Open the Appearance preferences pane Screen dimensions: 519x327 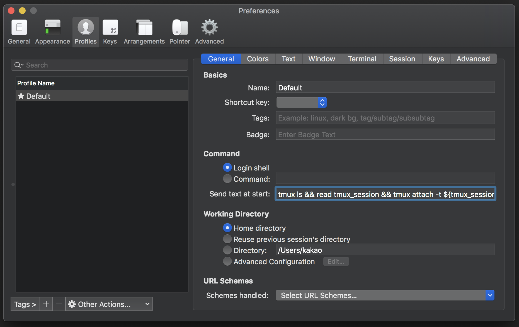(52, 28)
